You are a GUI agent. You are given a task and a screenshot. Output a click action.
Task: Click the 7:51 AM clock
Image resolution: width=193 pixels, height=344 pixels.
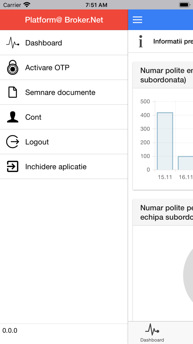tap(96, 5)
